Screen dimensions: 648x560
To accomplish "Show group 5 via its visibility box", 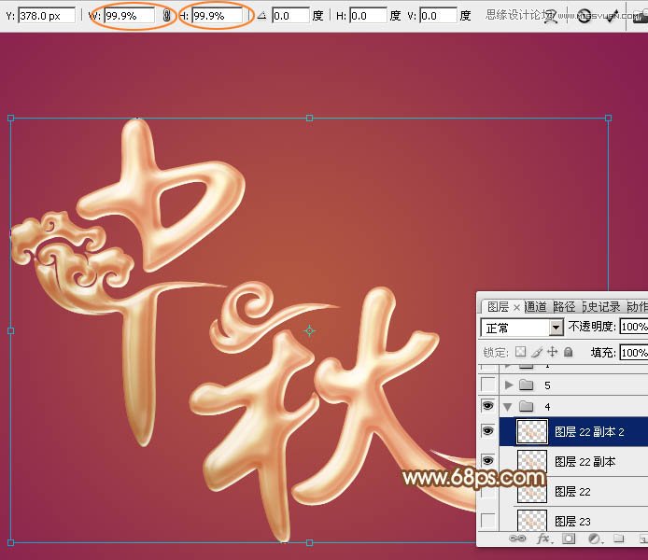I will (x=488, y=385).
